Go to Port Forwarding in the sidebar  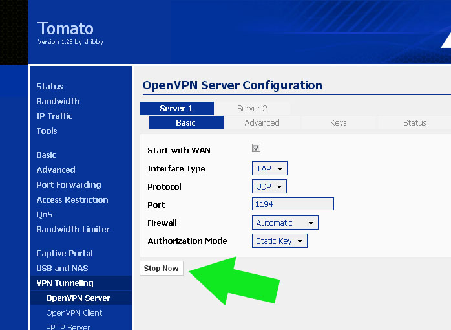(x=68, y=185)
